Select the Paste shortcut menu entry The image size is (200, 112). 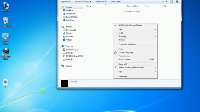[x=135, y=56]
